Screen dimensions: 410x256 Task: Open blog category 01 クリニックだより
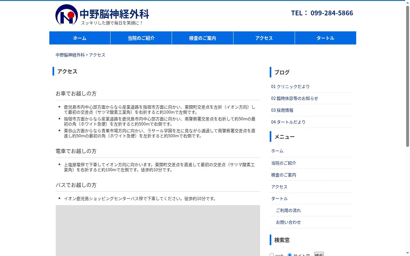click(290, 86)
